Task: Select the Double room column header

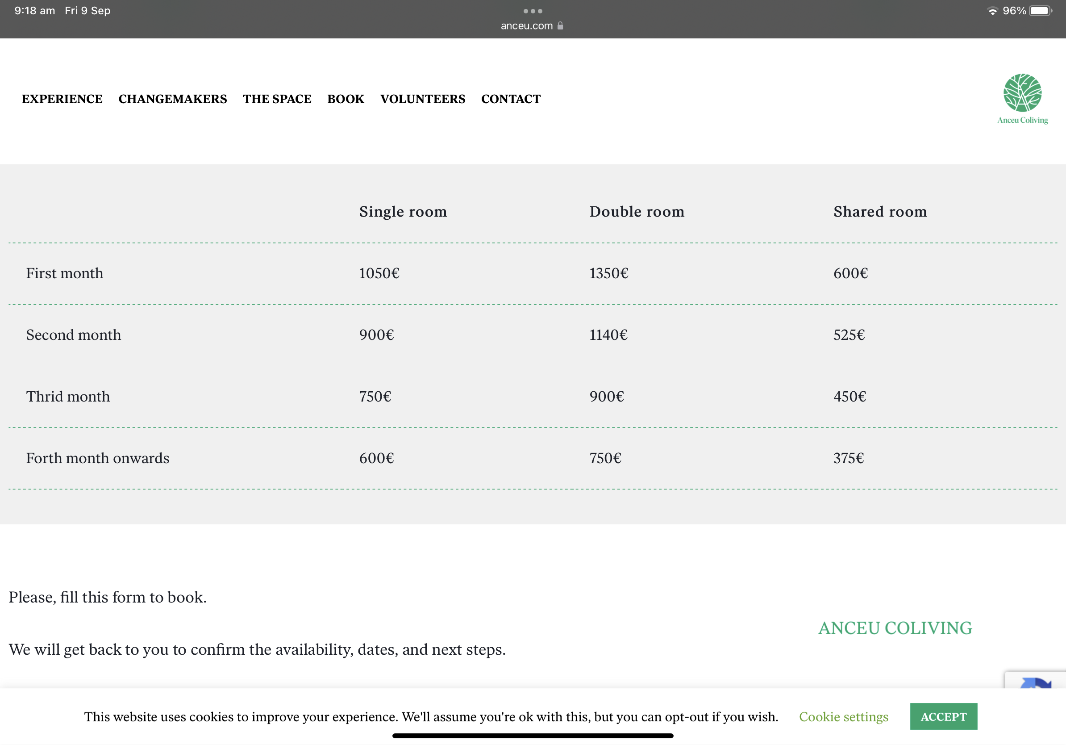Action: tap(637, 212)
